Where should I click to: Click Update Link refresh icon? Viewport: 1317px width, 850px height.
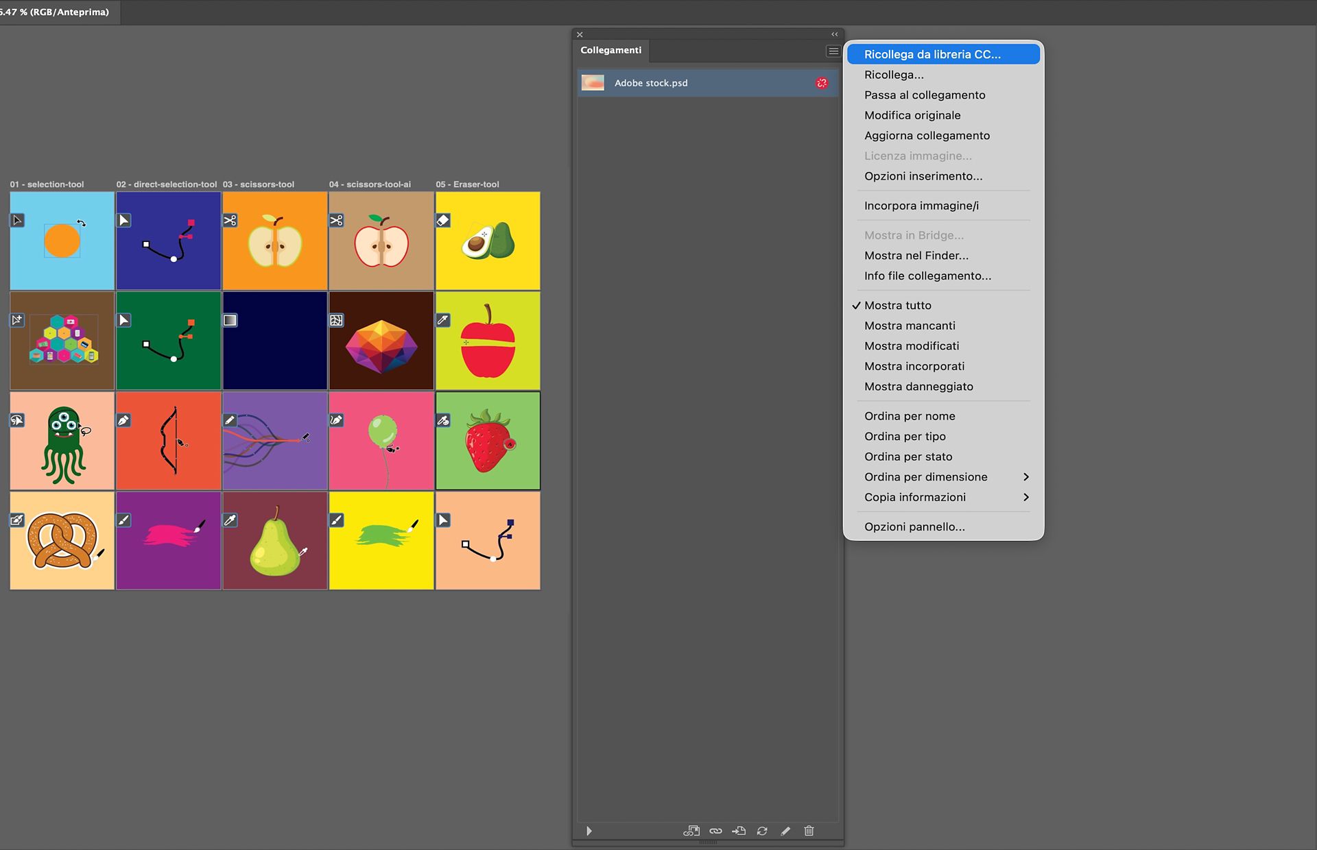762,831
